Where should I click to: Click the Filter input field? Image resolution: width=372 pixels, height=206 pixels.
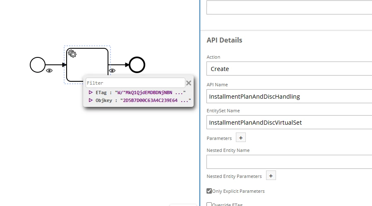click(135, 83)
